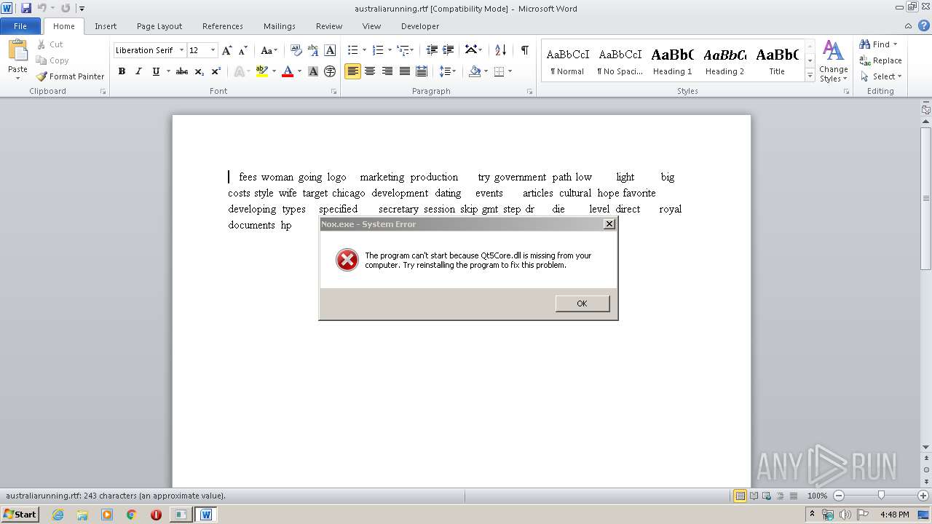Click OK in the Nox.exe error dialog

[x=582, y=303]
